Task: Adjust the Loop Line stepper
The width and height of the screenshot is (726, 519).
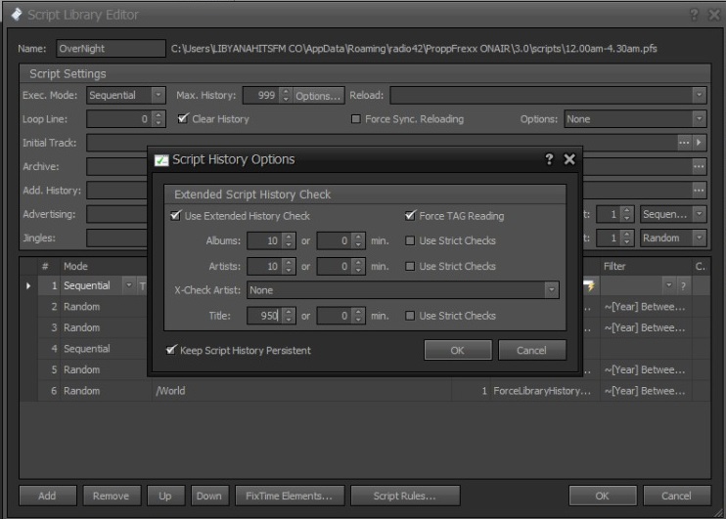Action: pos(159,119)
